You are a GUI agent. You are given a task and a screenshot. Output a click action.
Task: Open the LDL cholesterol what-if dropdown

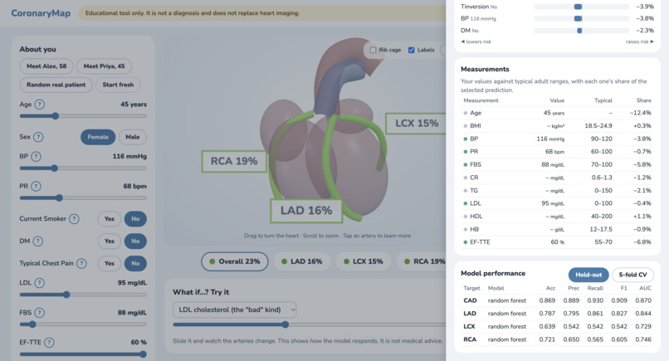[x=235, y=310]
